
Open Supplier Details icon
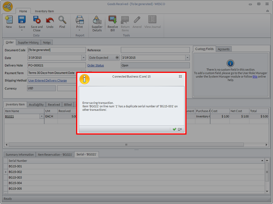[97, 20]
